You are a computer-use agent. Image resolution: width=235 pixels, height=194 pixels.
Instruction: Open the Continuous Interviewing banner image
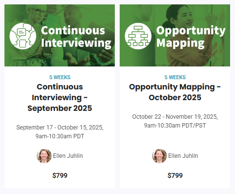click(59, 35)
